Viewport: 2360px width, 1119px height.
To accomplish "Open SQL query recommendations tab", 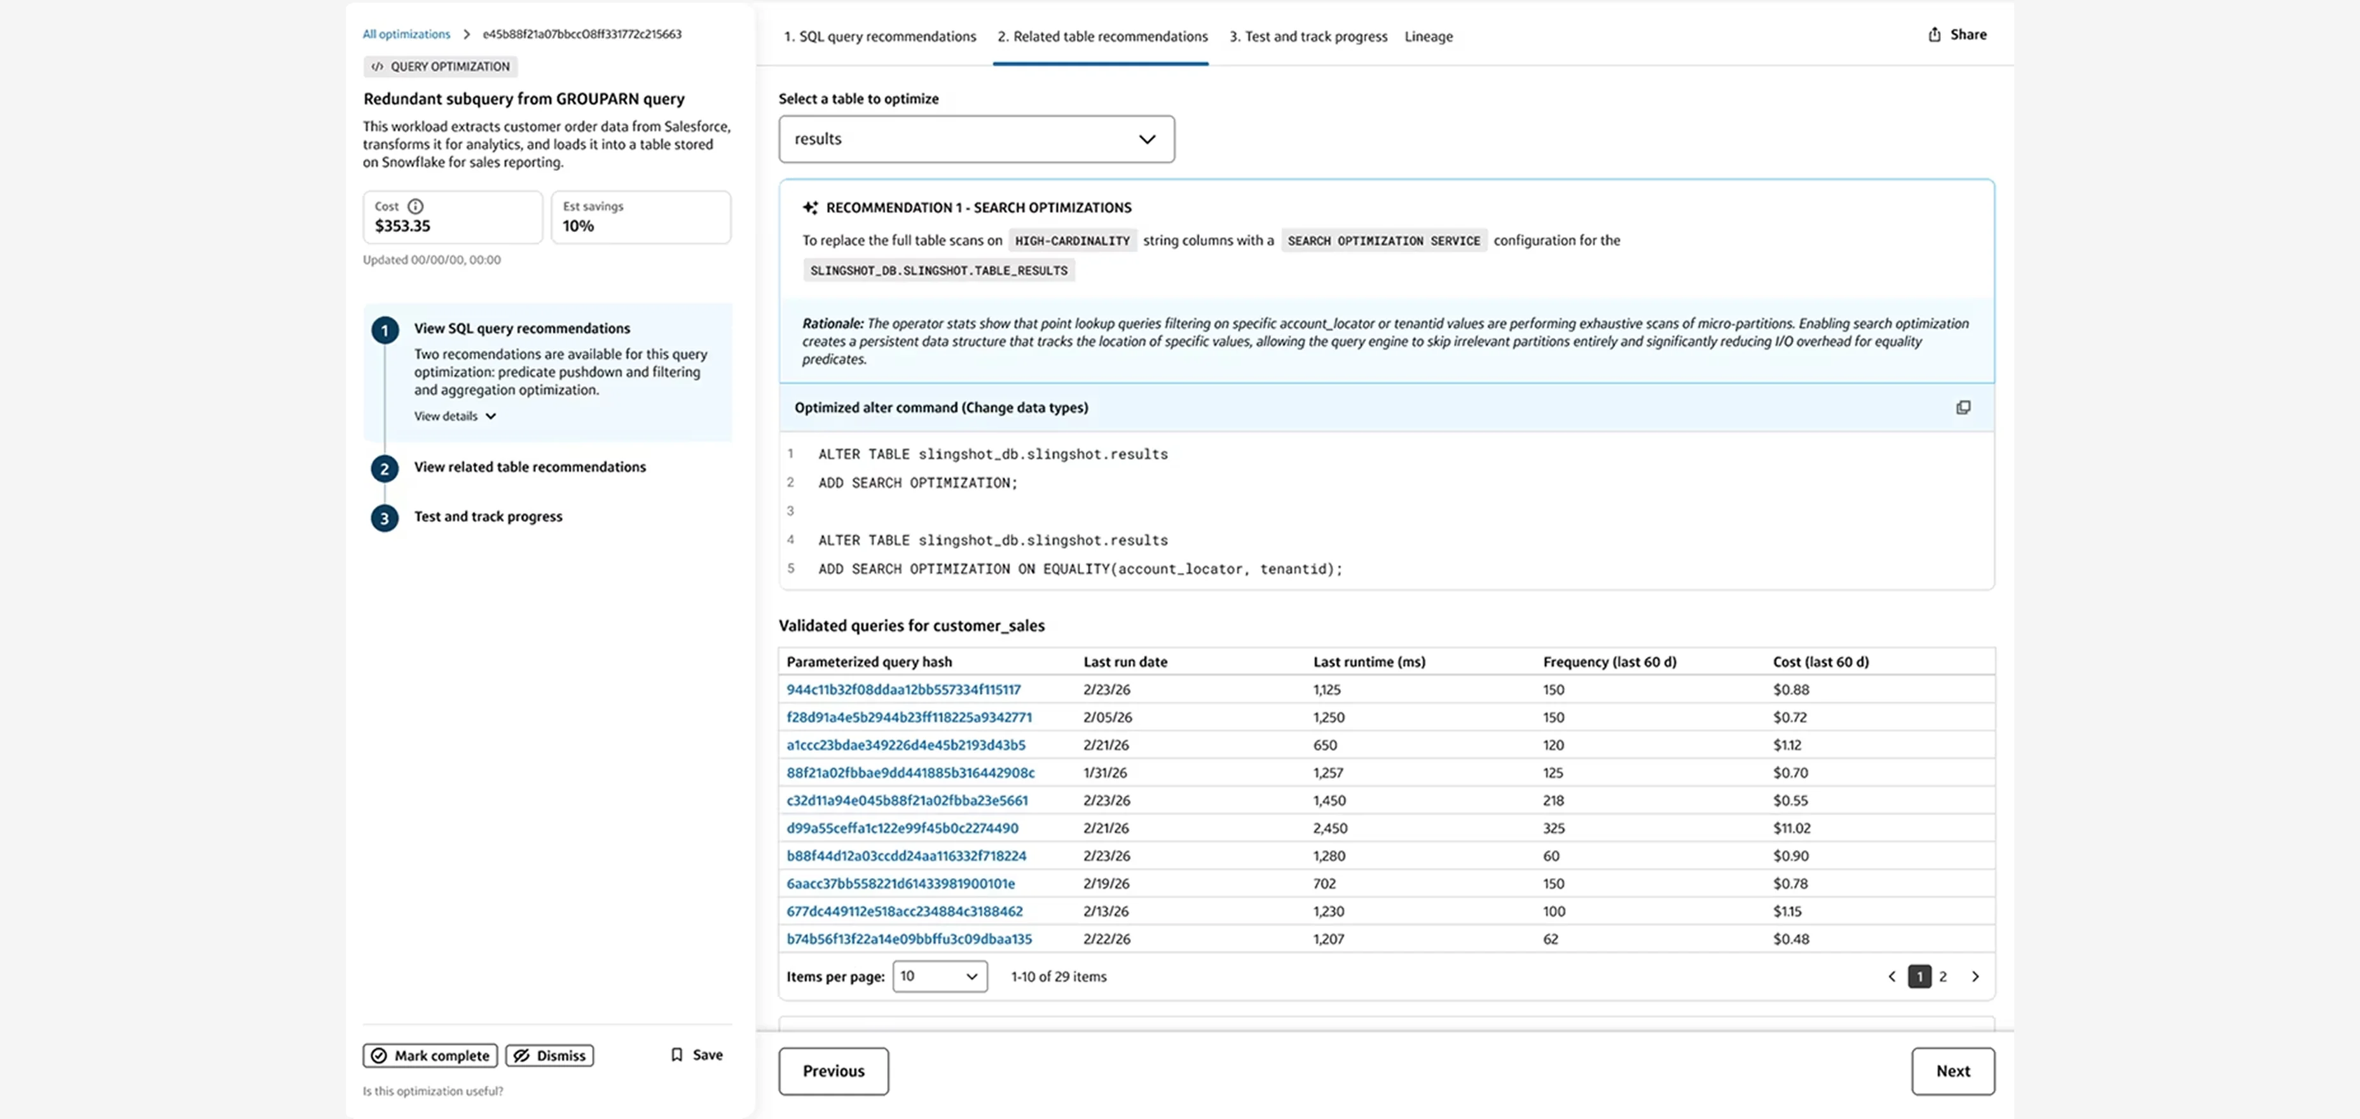I will [x=879, y=37].
